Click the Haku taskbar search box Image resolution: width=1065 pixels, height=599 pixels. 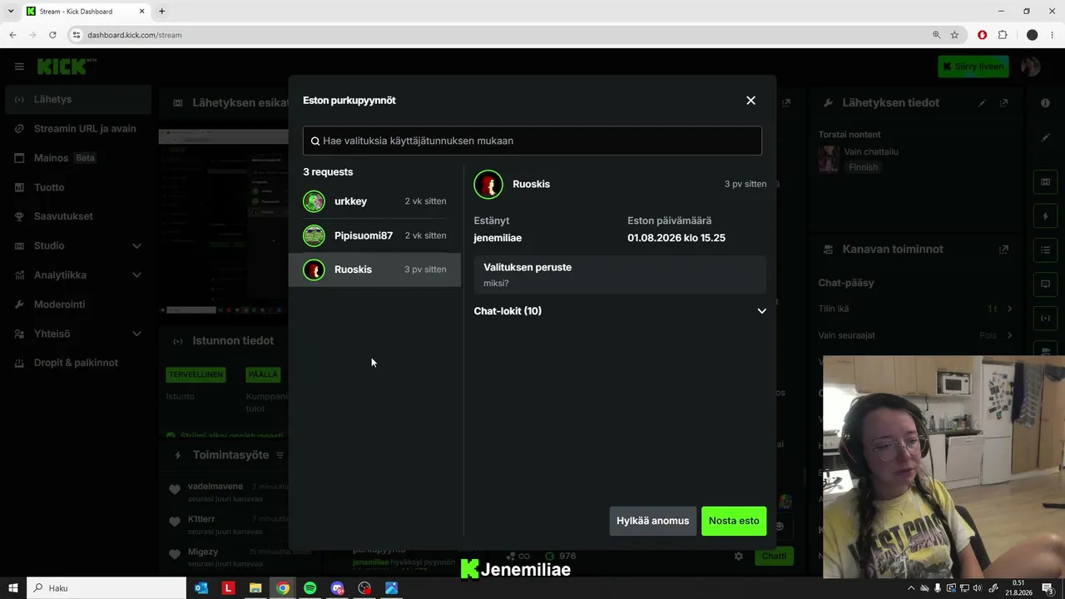pos(106,588)
